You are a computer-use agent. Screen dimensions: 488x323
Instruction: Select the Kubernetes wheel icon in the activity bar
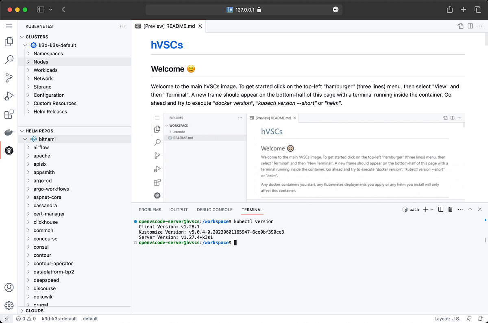[9, 150]
